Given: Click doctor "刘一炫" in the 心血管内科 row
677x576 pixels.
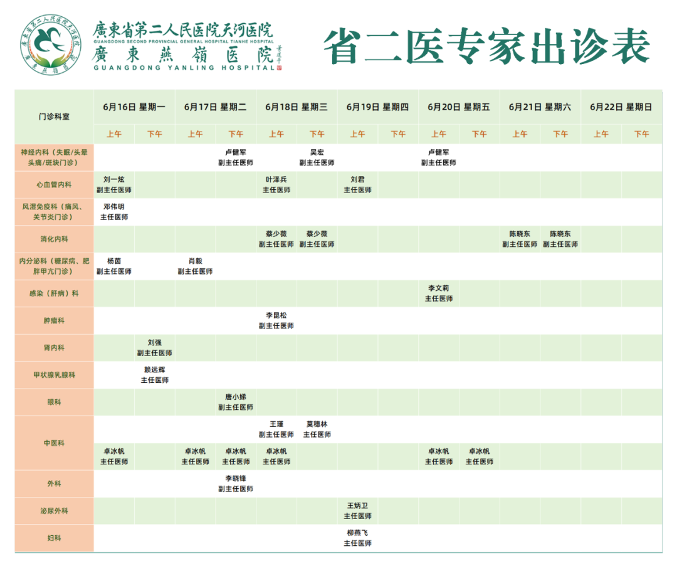Looking at the screenshot, I should pos(114,180).
